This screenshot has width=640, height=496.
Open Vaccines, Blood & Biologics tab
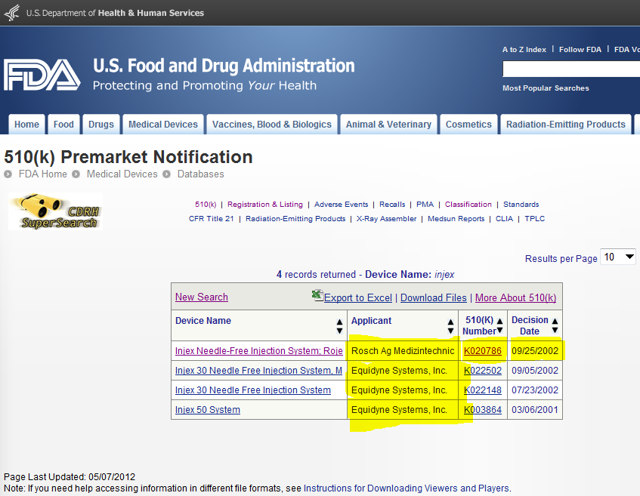[x=272, y=125]
